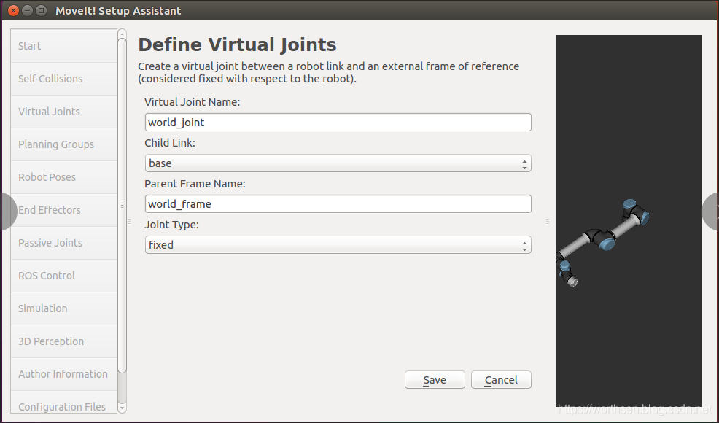Screen dimensions: 719x423
Task: Click the Virtual Joint Name field
Action: (x=338, y=122)
